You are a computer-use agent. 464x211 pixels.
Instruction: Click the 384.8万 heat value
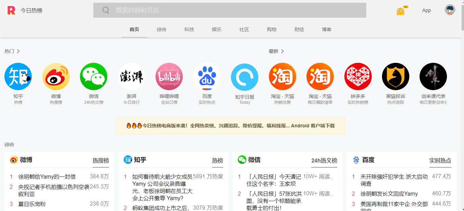99,177
